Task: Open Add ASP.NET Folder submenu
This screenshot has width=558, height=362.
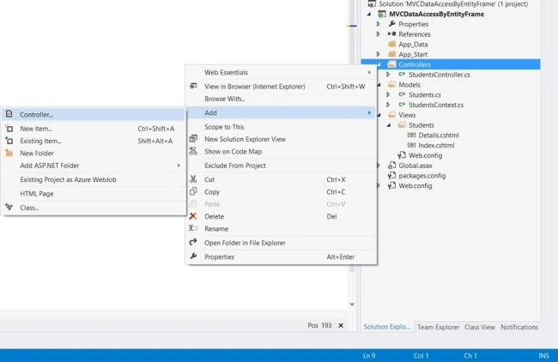Action: point(94,166)
